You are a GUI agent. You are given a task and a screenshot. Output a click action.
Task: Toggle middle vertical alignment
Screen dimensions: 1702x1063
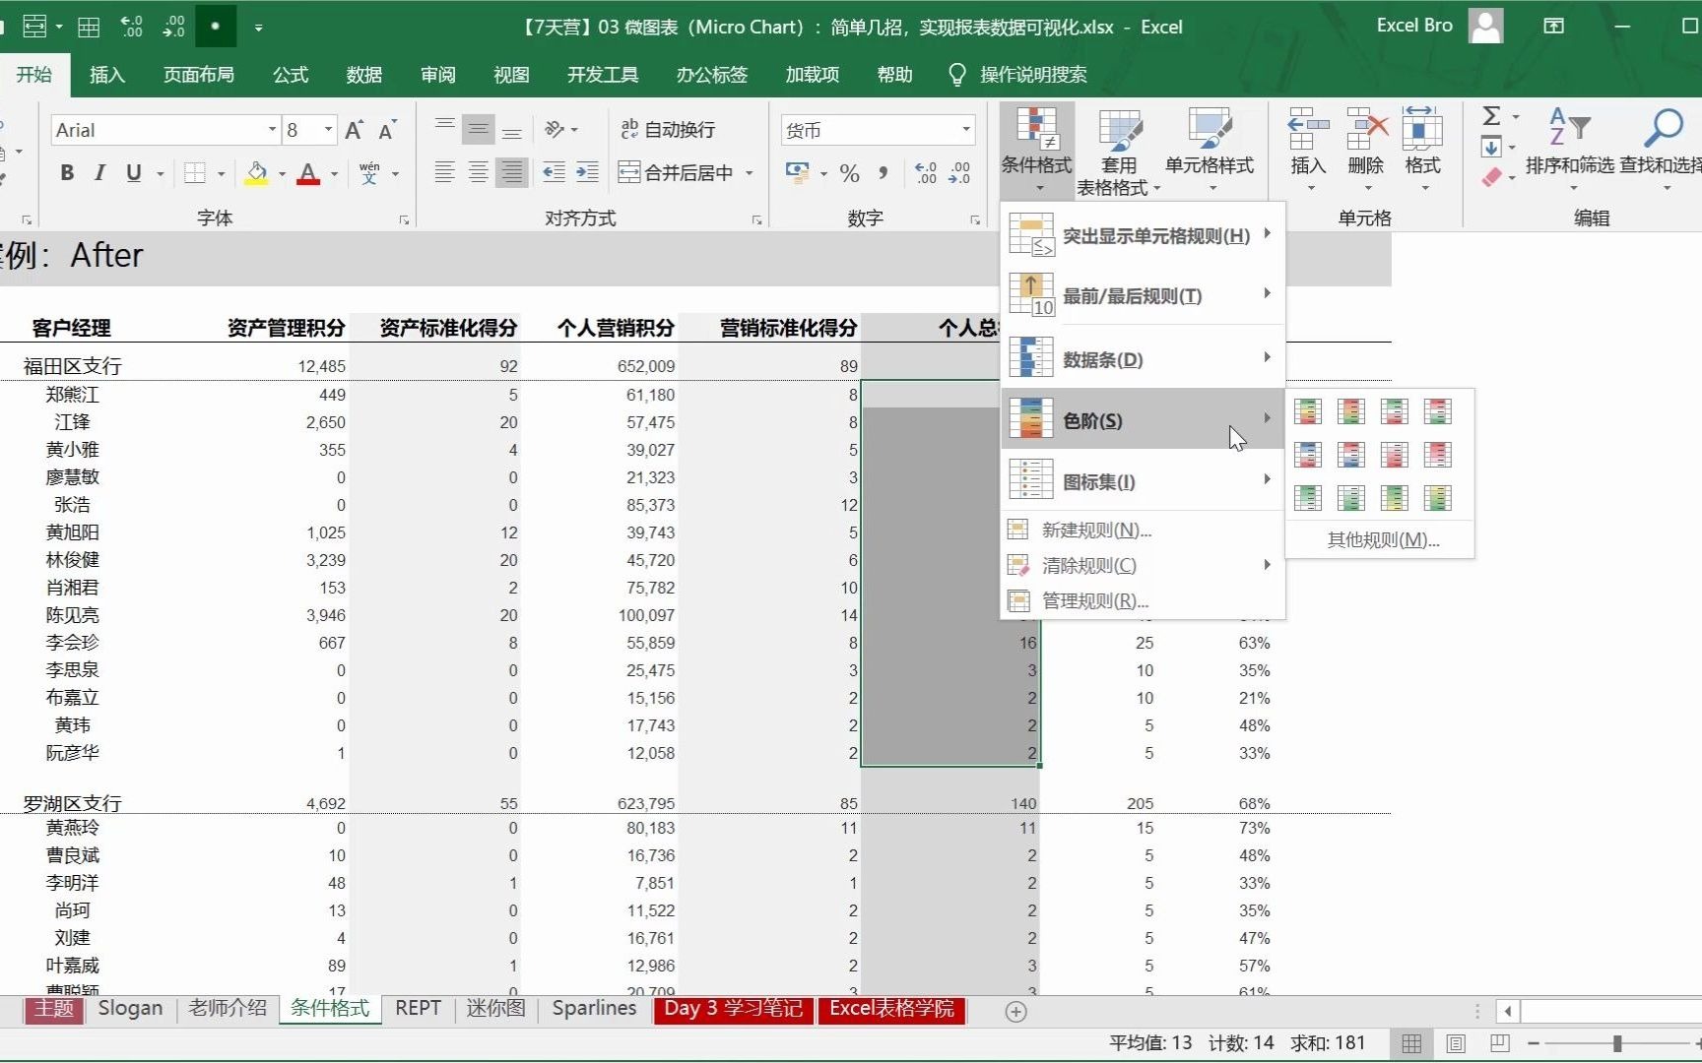pos(479,129)
